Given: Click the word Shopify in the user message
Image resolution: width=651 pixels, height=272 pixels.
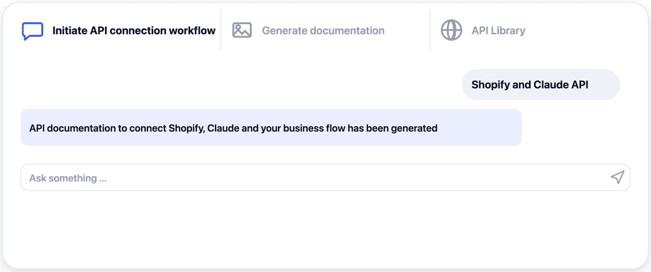Looking at the screenshot, I should click(491, 85).
